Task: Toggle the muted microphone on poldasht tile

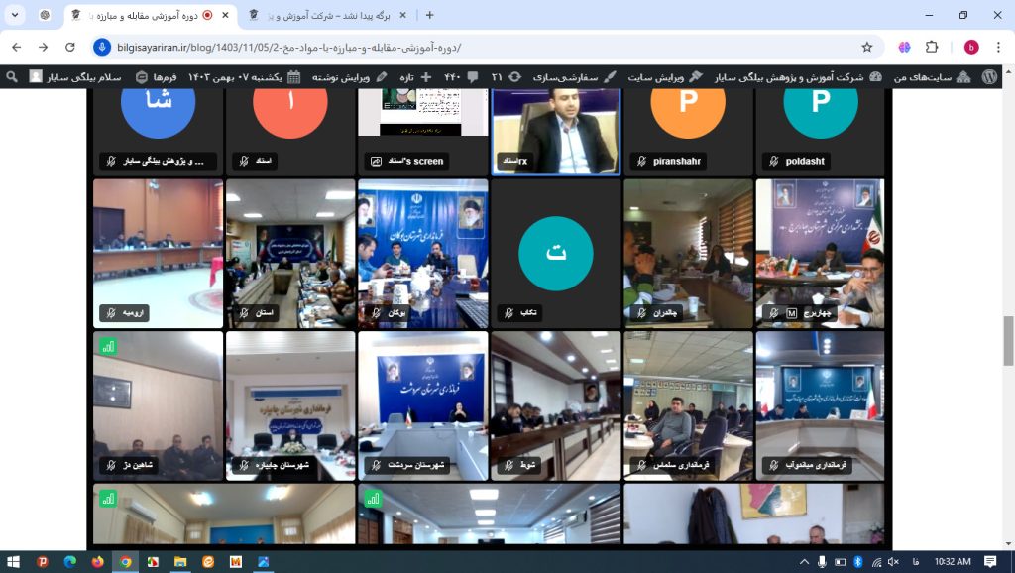Action: (775, 161)
